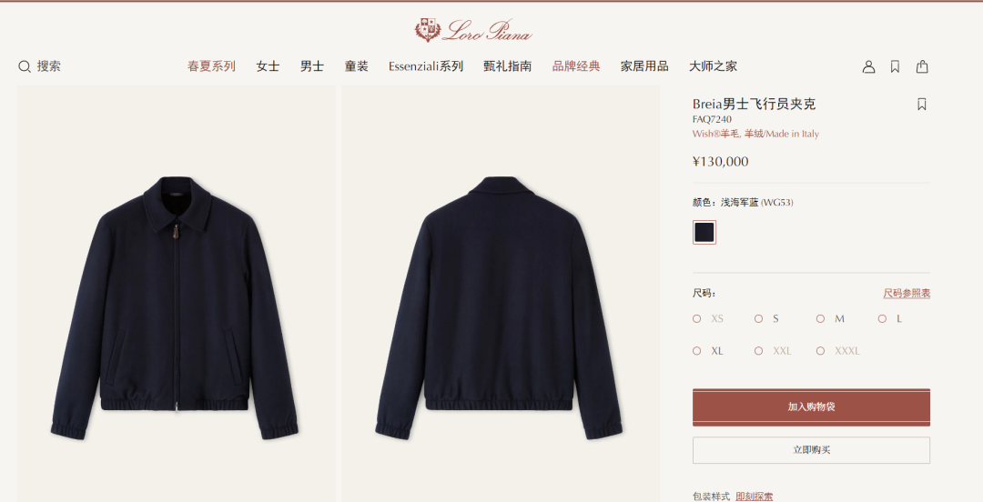Click 立即购买 button
The width and height of the screenshot is (983, 502).
coord(811,450)
